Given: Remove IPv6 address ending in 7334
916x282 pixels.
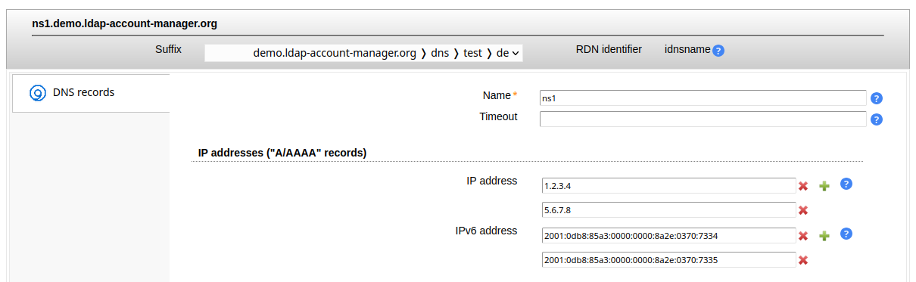Looking at the screenshot, I should point(803,236).
